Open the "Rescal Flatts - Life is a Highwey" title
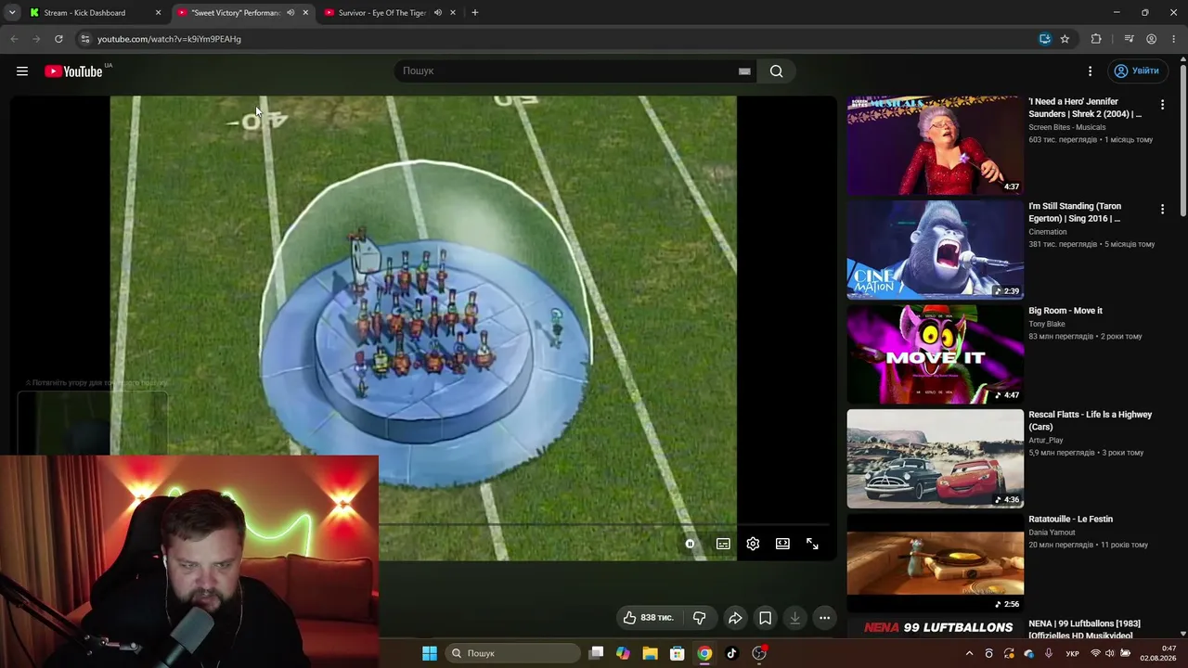This screenshot has width=1188, height=668. pos(1090,421)
